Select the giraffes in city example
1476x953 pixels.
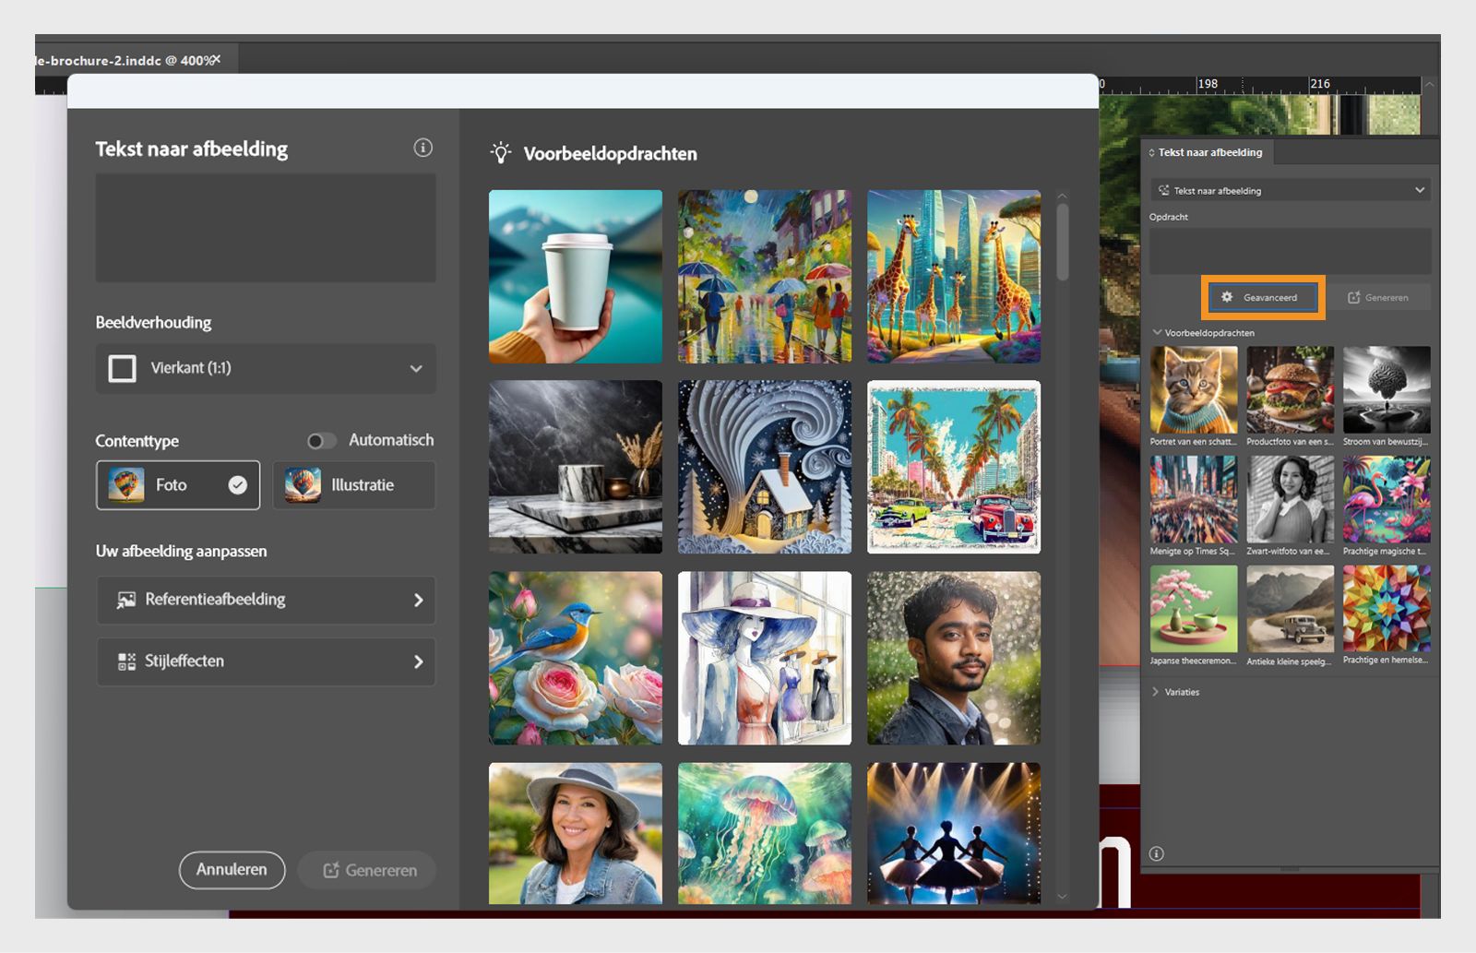tap(954, 277)
